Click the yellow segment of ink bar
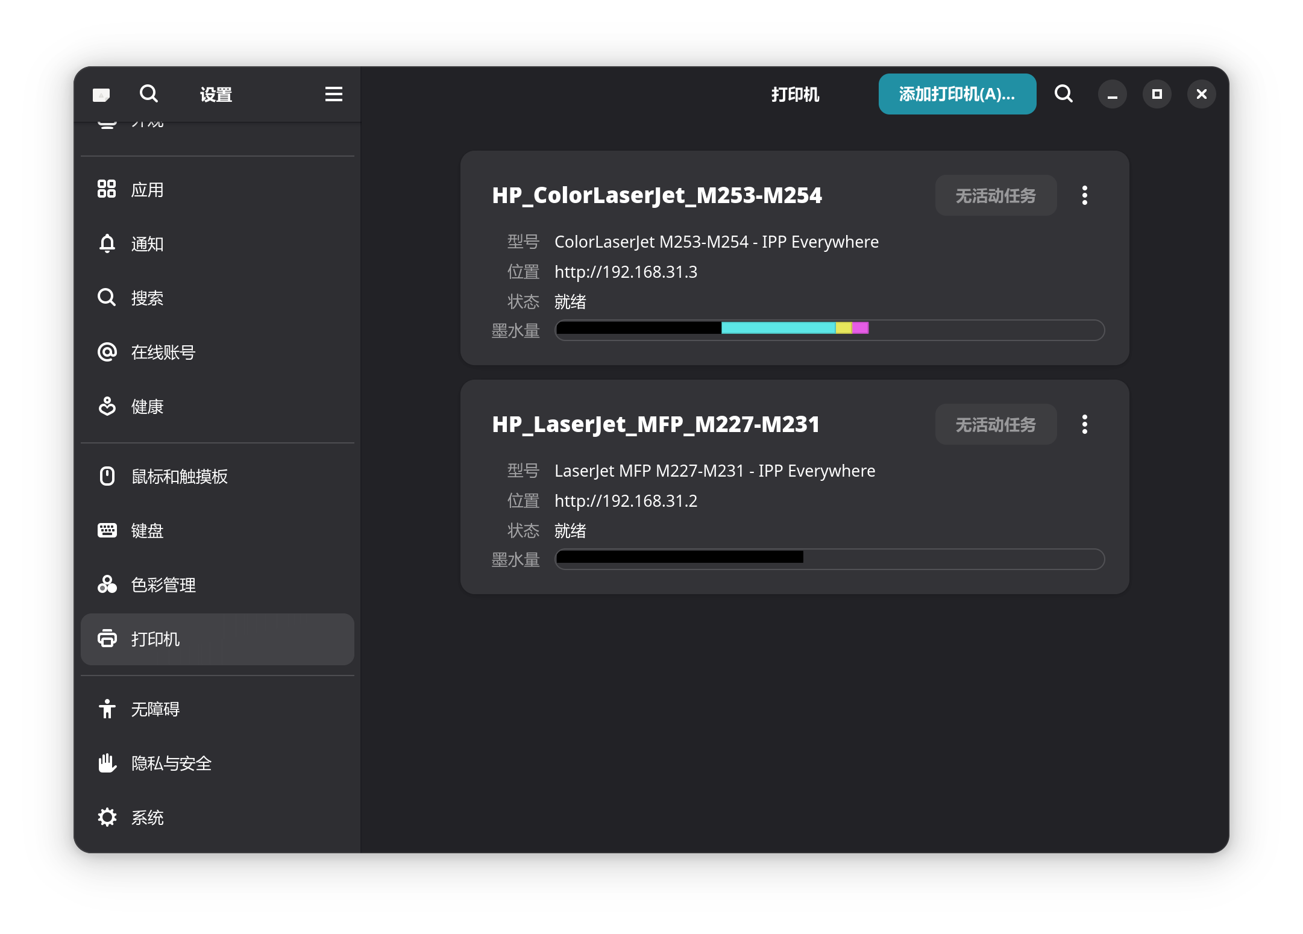1303x934 pixels. (x=844, y=328)
